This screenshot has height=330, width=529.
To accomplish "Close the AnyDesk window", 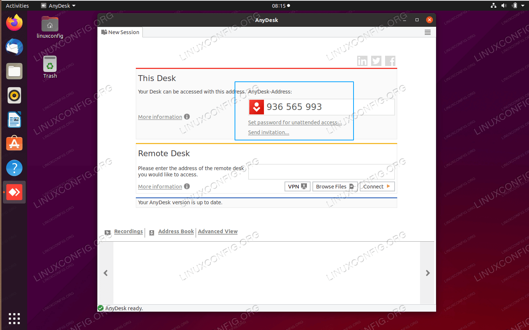I will point(430,20).
